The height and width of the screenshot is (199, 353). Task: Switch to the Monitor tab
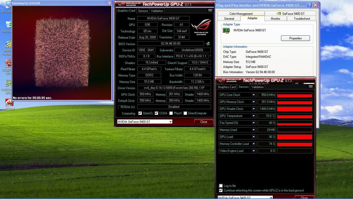(x=276, y=18)
